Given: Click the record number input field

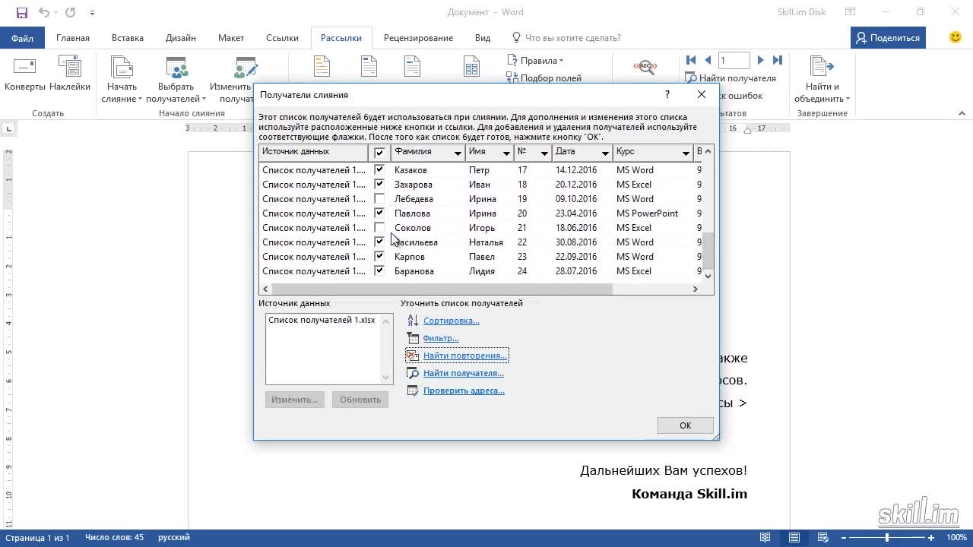Looking at the screenshot, I should coord(734,60).
